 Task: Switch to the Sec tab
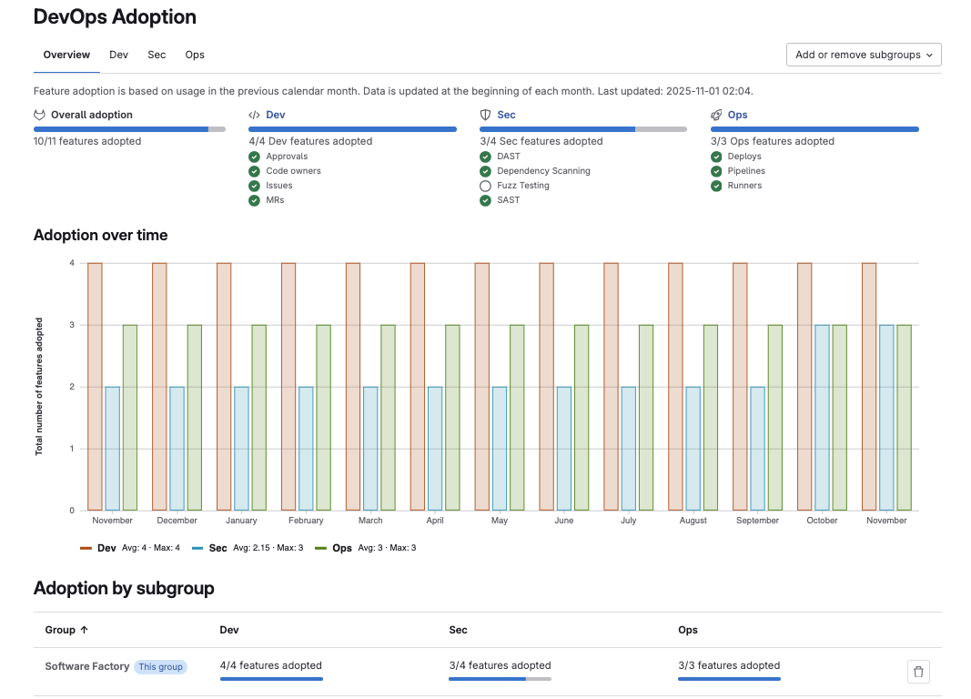pyautogui.click(x=157, y=55)
